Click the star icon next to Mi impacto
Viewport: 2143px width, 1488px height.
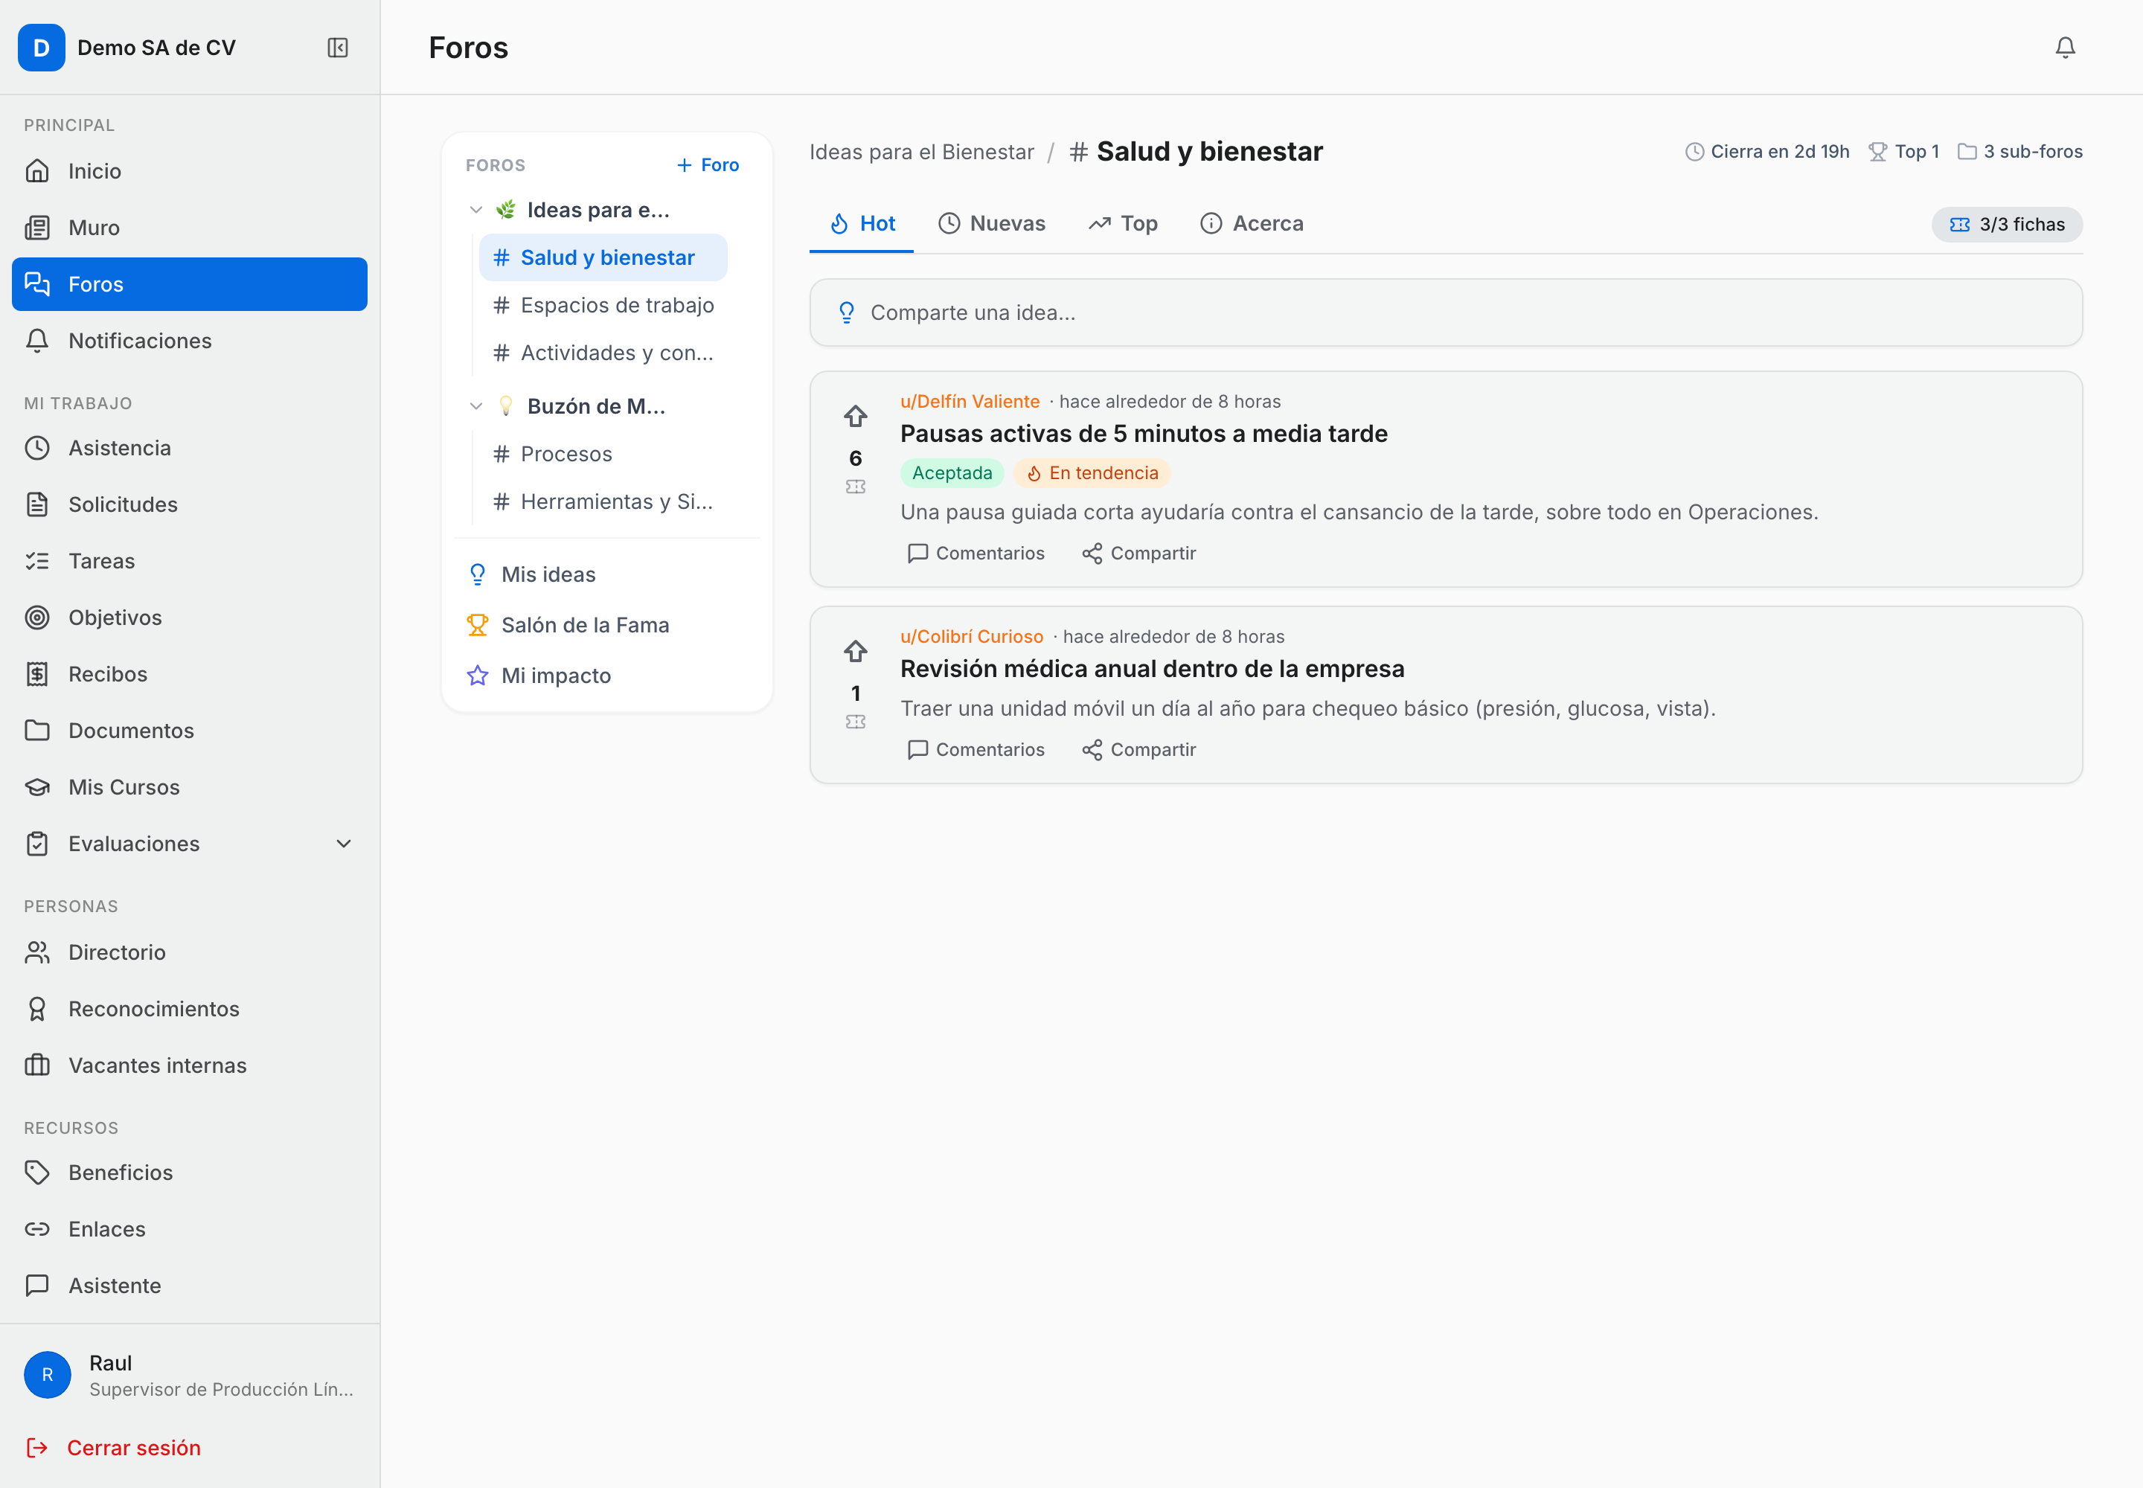pos(478,675)
